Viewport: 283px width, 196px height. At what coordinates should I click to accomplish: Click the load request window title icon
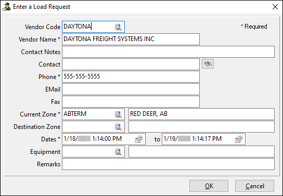coord(6,7)
